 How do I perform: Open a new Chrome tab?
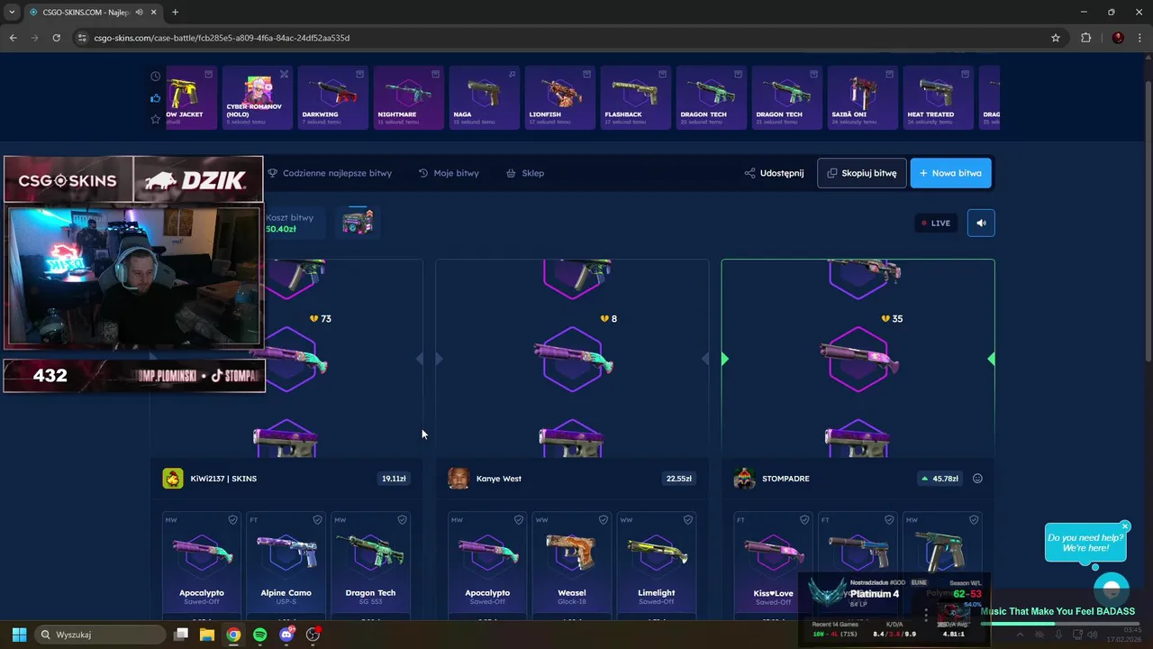click(x=175, y=12)
